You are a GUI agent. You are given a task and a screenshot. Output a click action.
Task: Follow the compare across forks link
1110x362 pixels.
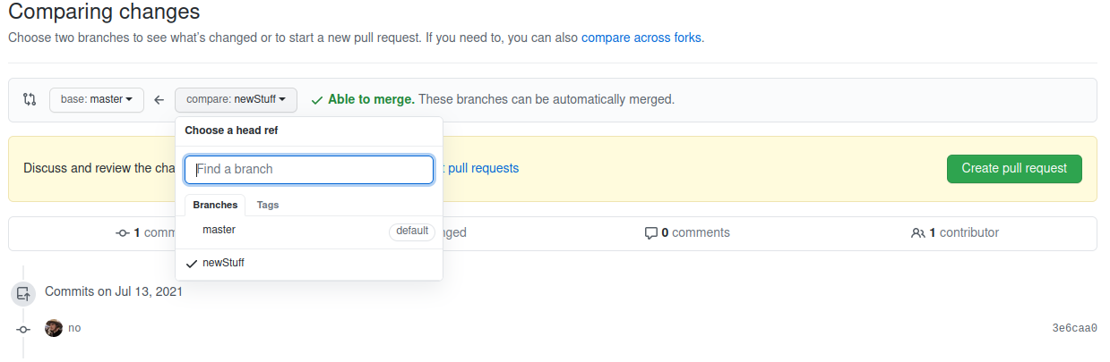click(x=641, y=38)
